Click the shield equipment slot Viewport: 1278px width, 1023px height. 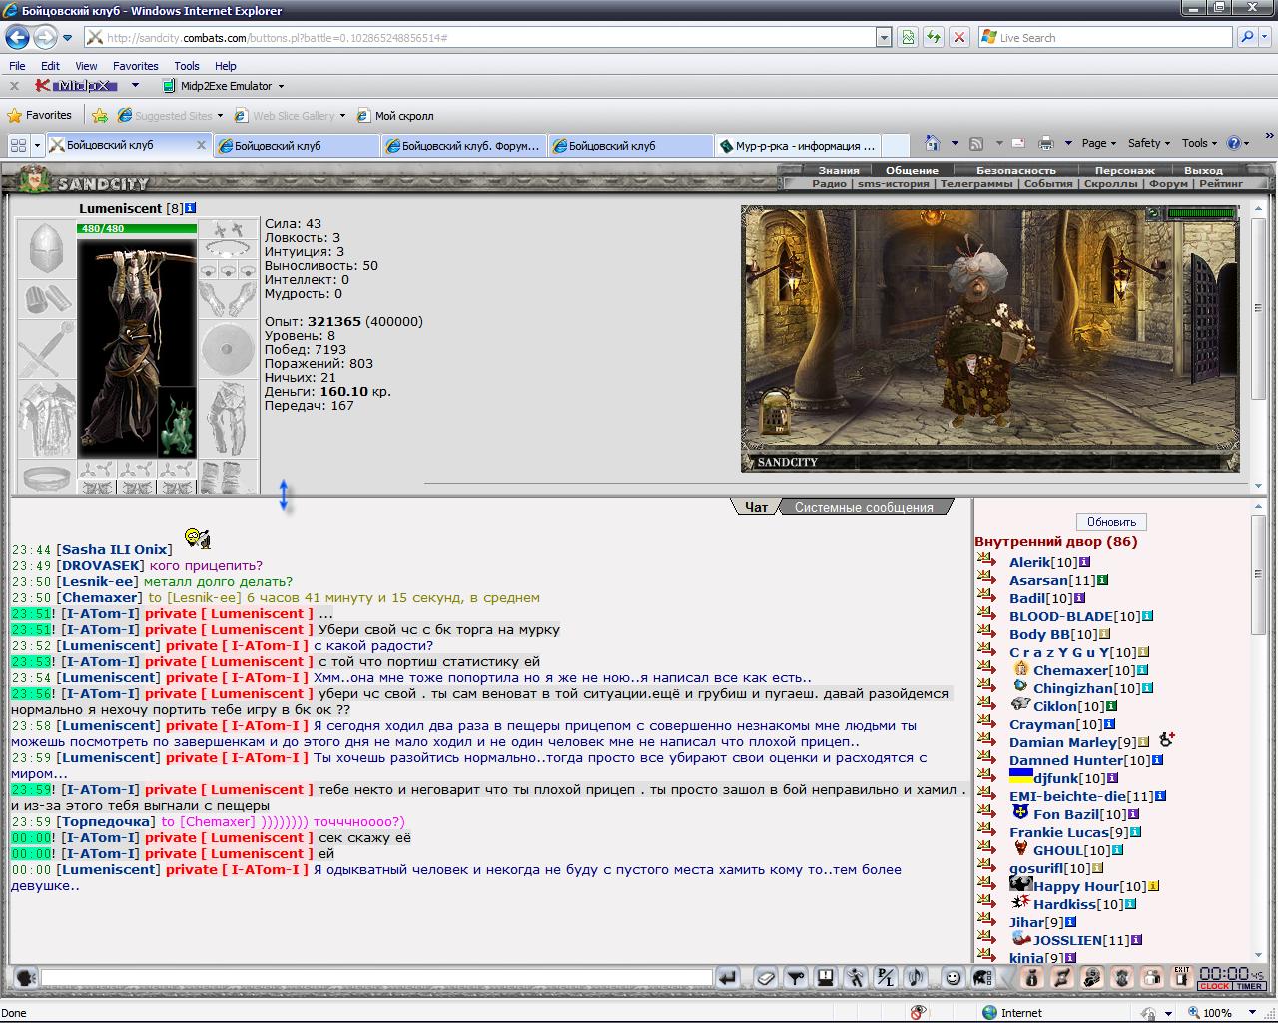(228, 350)
